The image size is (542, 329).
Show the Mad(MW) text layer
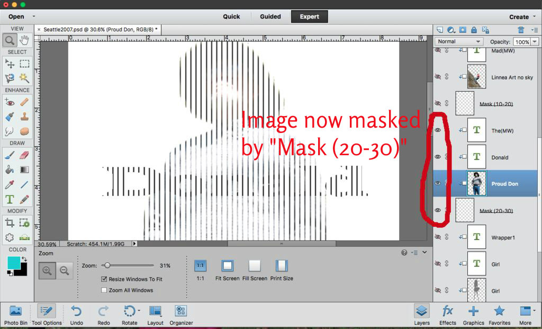(438, 50)
